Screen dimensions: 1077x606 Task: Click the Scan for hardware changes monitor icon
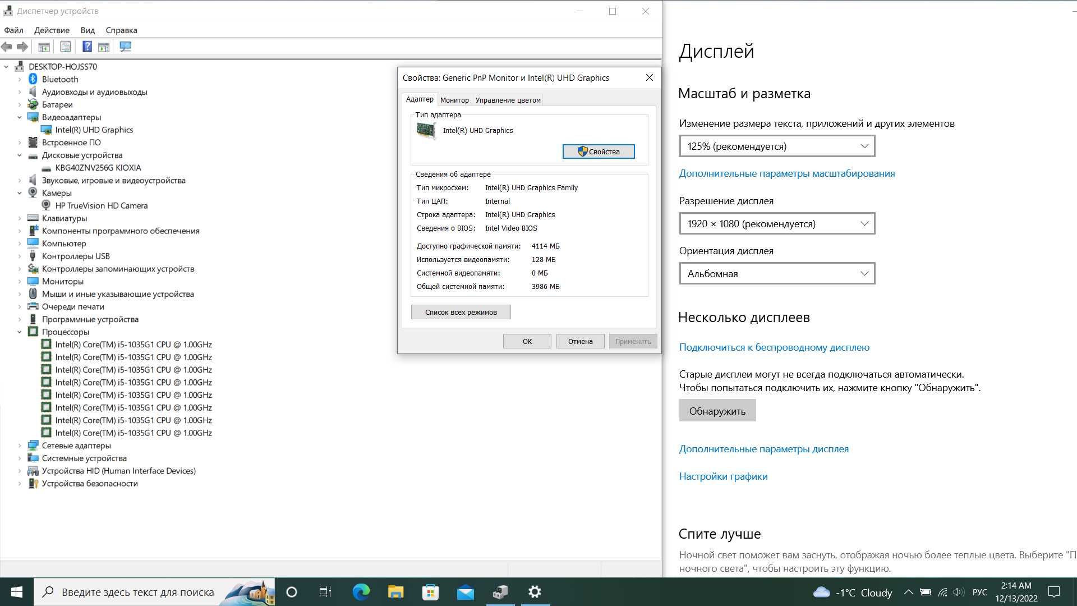tap(125, 47)
